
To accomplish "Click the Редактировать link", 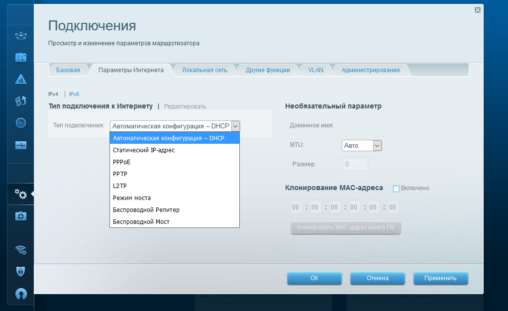I will click(185, 106).
